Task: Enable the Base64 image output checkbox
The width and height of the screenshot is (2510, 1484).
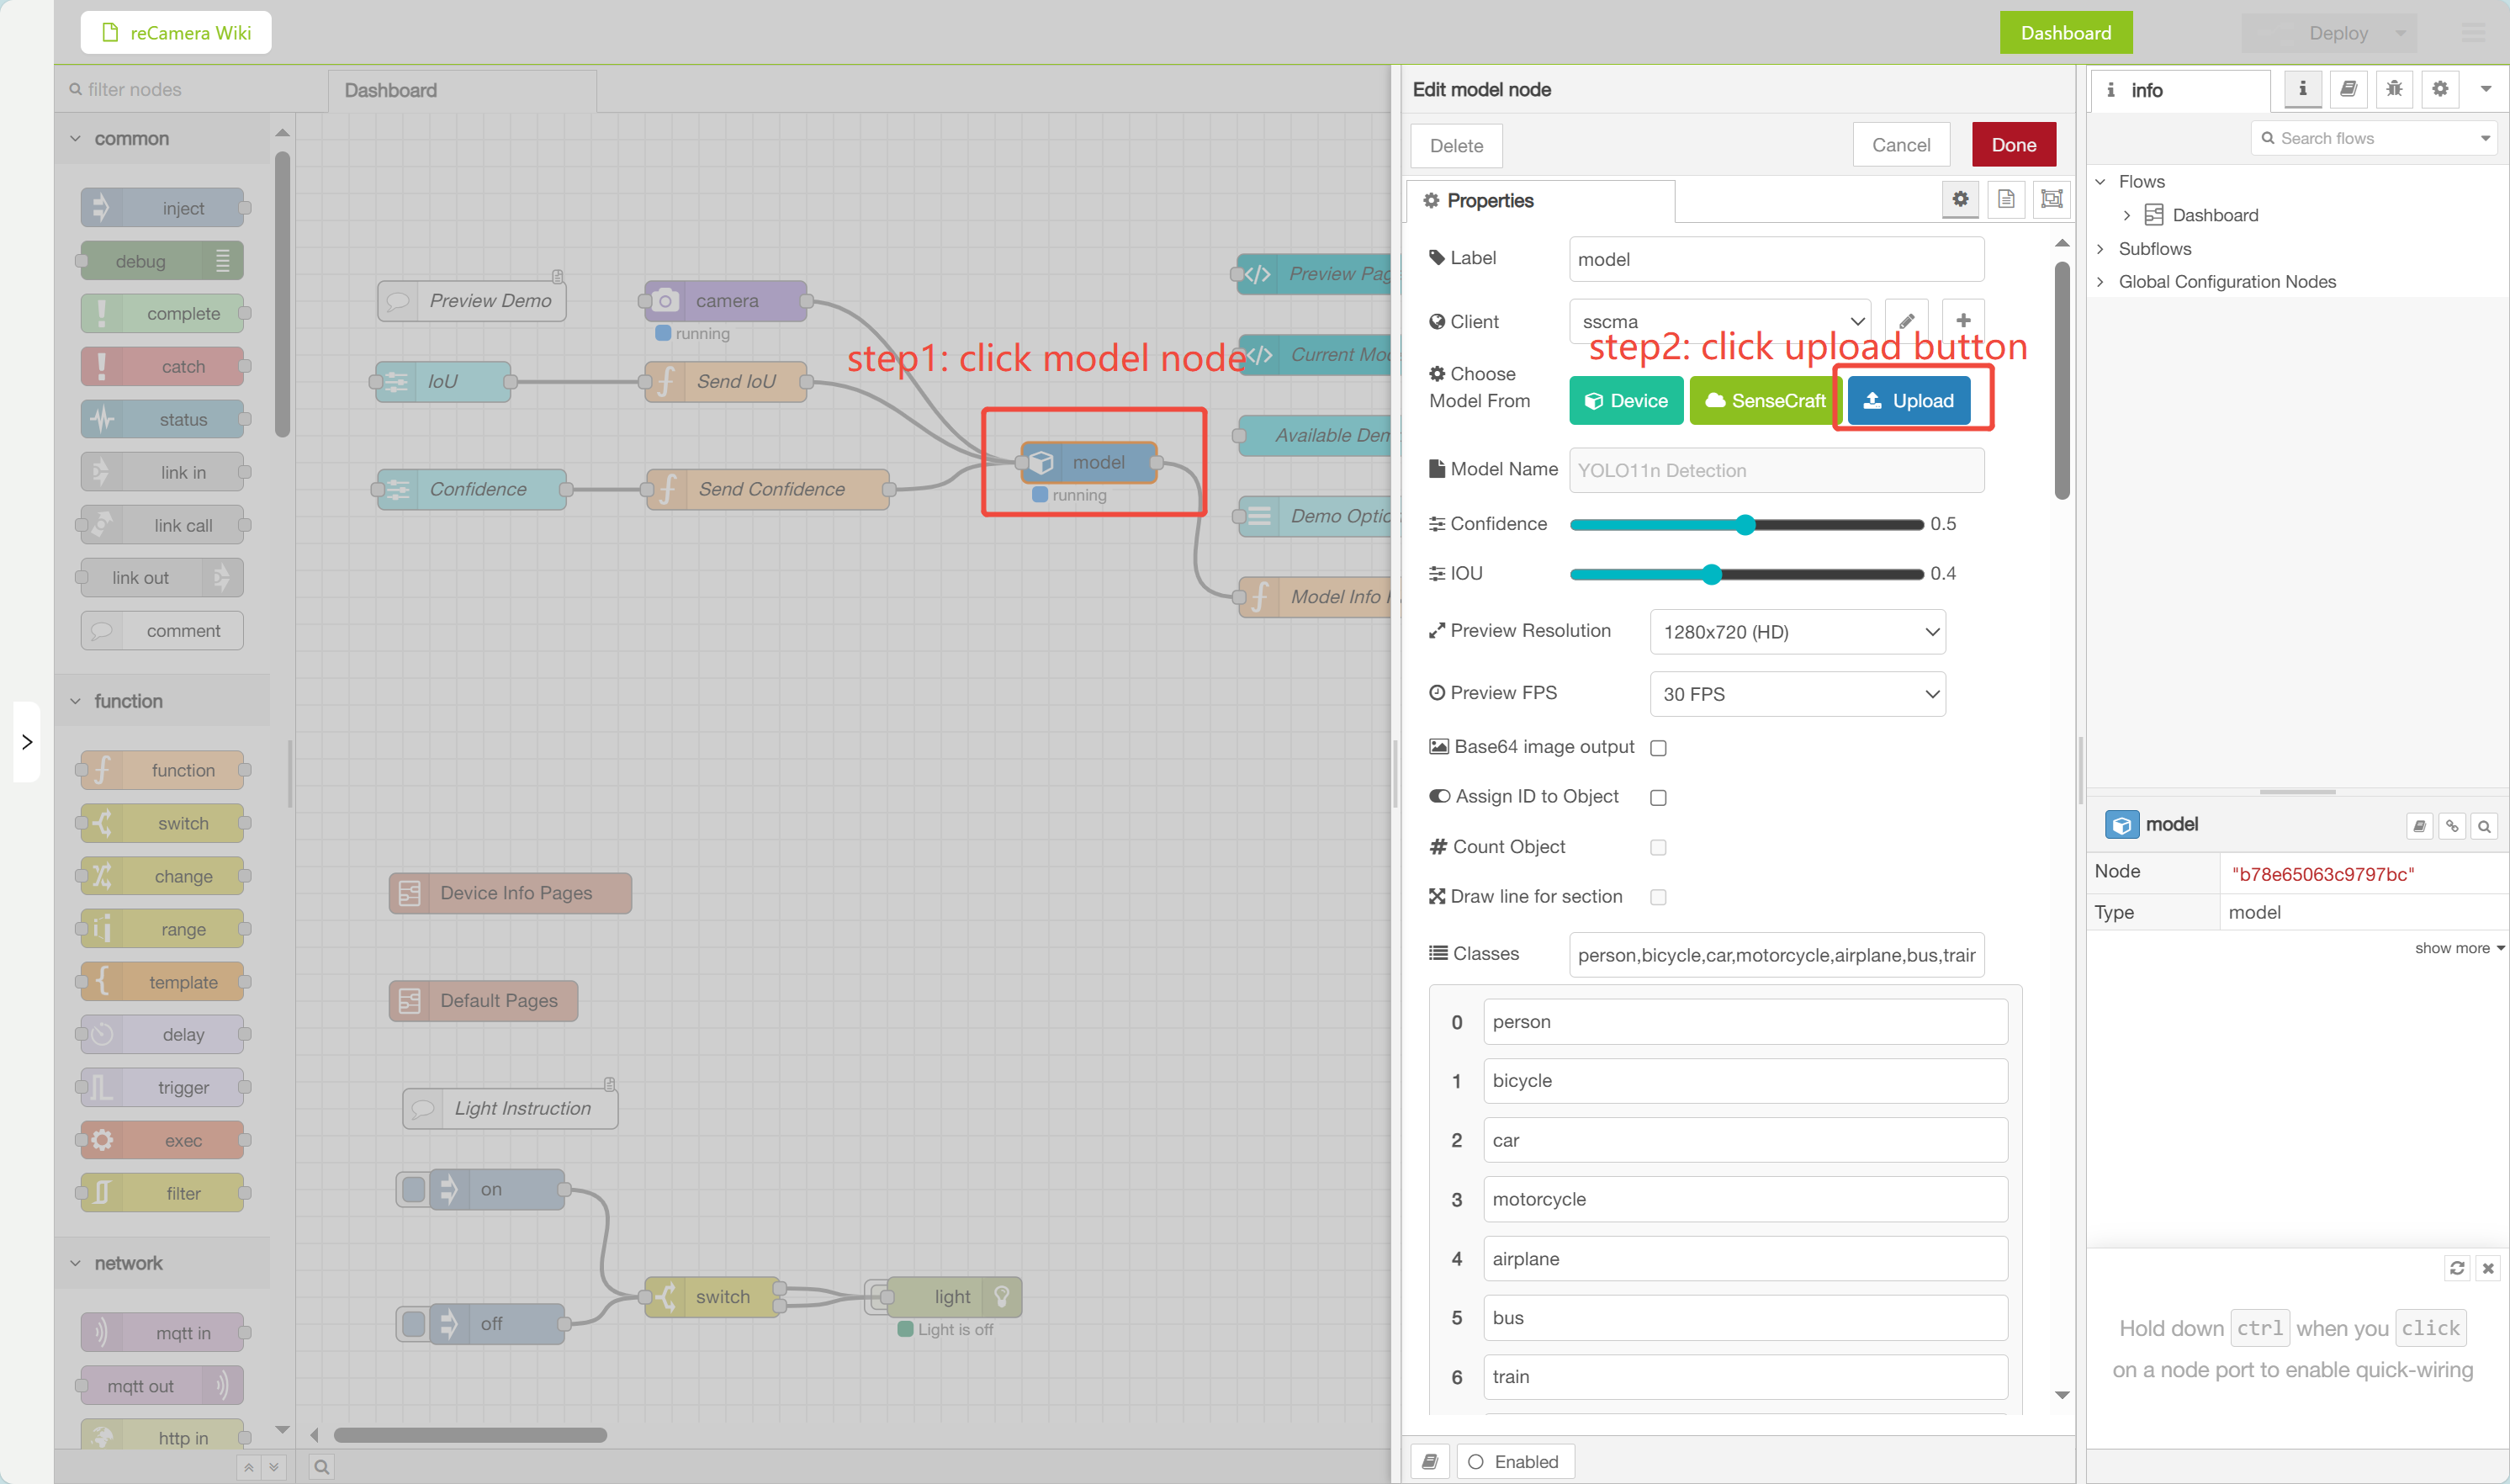Action: coord(1659,748)
